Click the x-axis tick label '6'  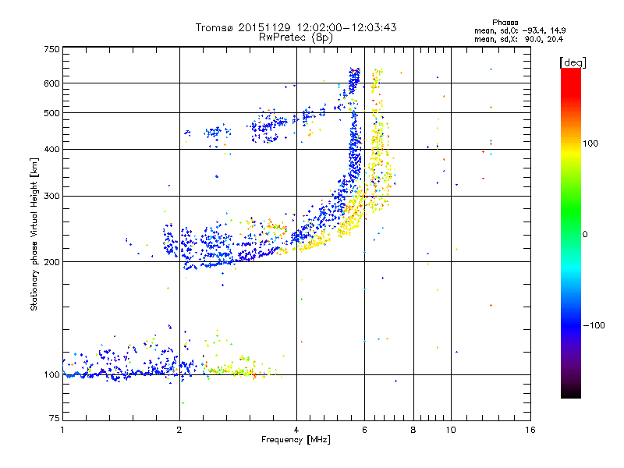[364, 430]
